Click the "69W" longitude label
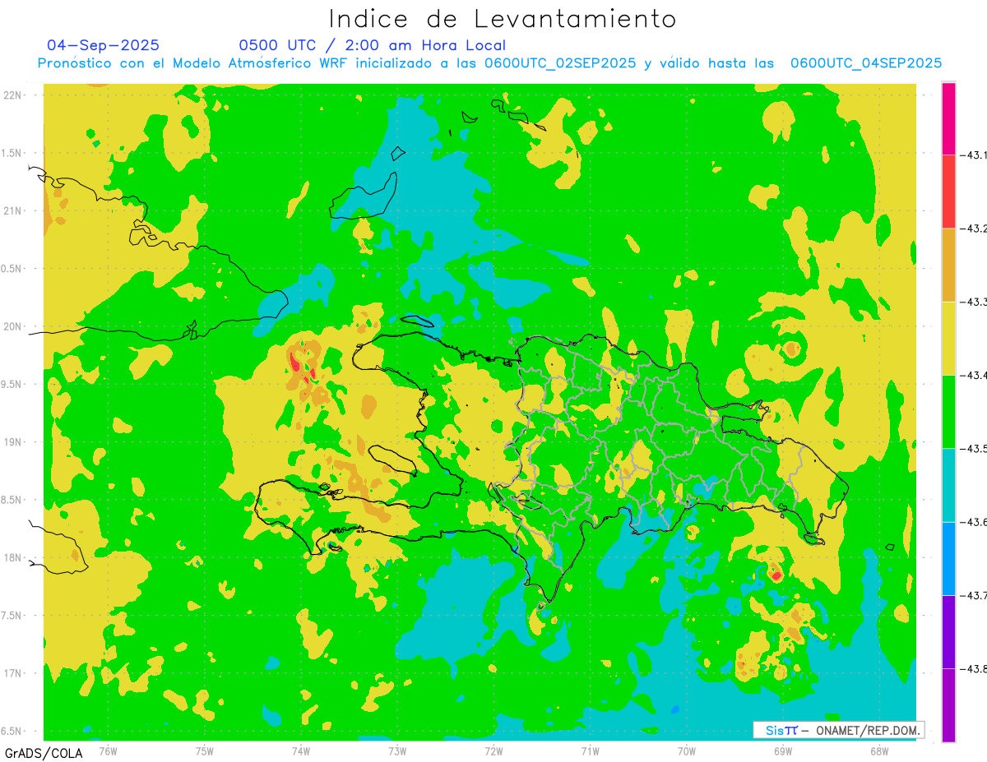The image size is (987, 762). (782, 750)
